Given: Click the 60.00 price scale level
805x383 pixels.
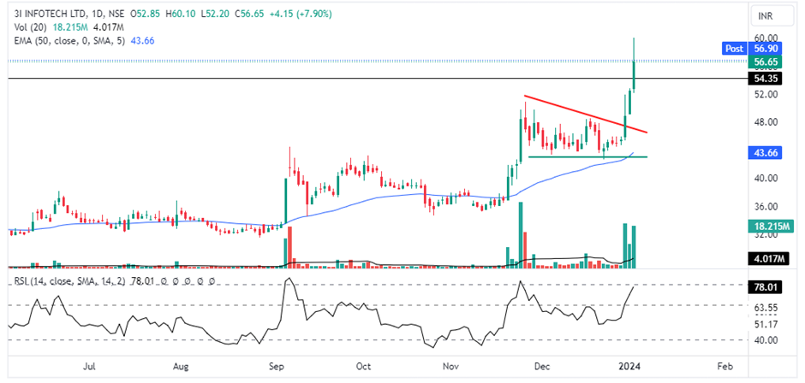Looking at the screenshot, I should tap(765, 38).
